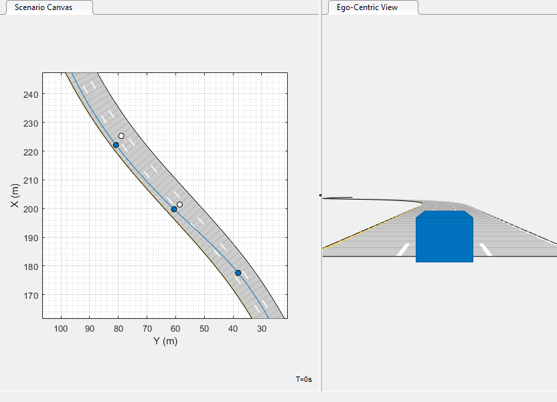557x402 pixels.
Task: Click the blue ego vehicle in Ego-Centric View
Action: [445, 237]
